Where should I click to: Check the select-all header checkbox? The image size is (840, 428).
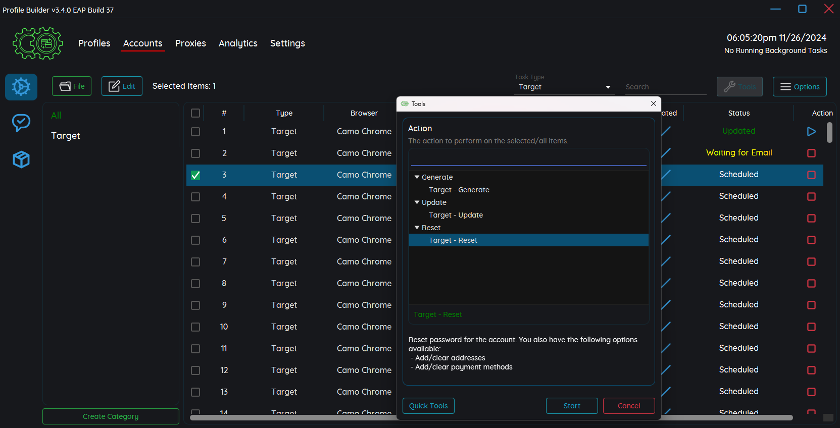tap(195, 113)
